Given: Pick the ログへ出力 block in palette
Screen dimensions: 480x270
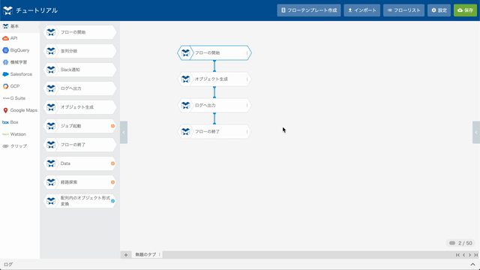Looking at the screenshot, I should (80, 88).
